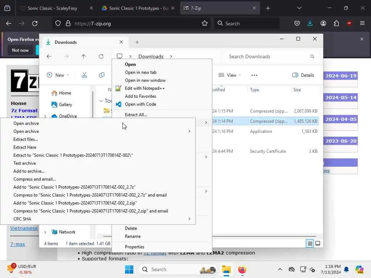This screenshot has height=278, width=371.
Task: Click the Explorer refresh icon
Action: [x=101, y=56]
